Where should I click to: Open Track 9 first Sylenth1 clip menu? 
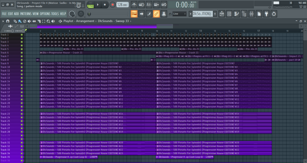[41, 63]
